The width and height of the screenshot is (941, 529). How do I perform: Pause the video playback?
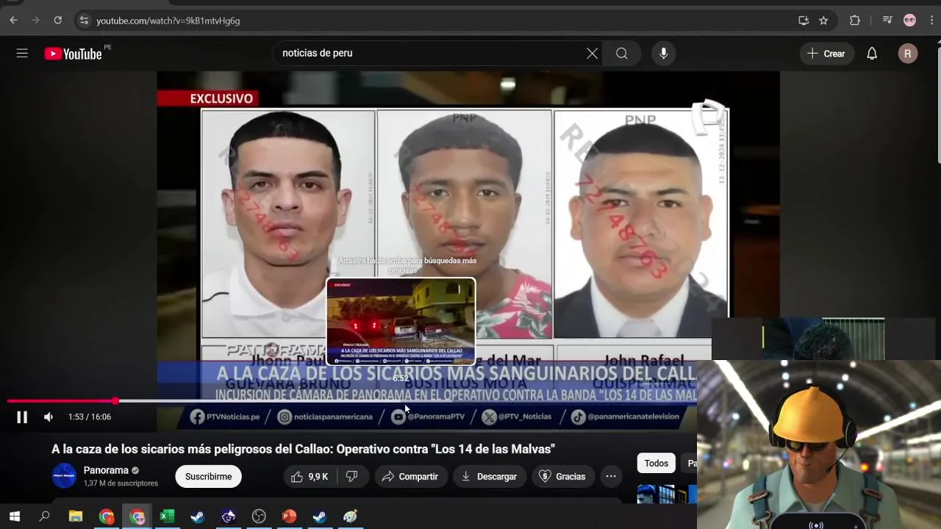(22, 417)
